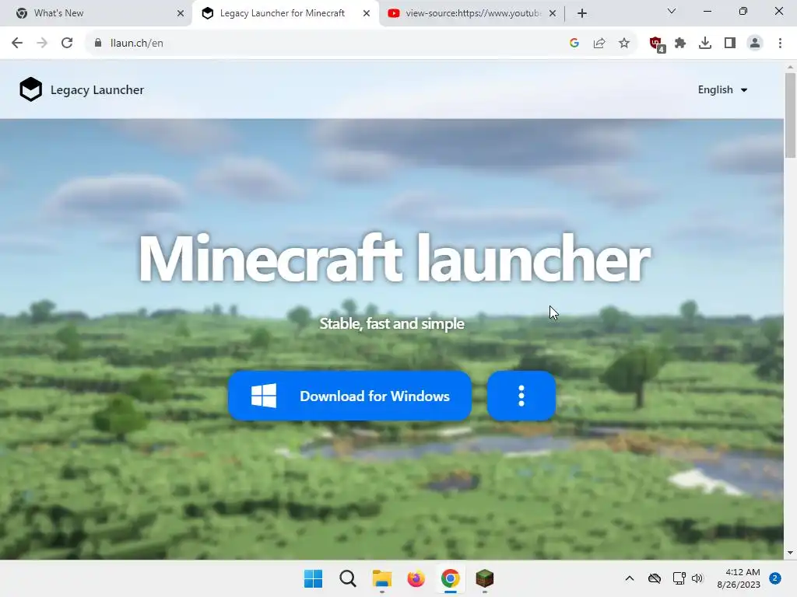Go back to previous page

[x=17, y=43]
